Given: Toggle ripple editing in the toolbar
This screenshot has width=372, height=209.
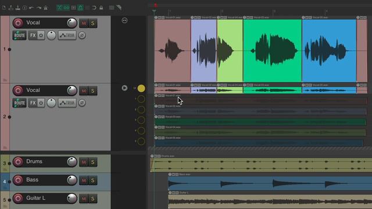Looking at the screenshot, I should tap(74, 8).
